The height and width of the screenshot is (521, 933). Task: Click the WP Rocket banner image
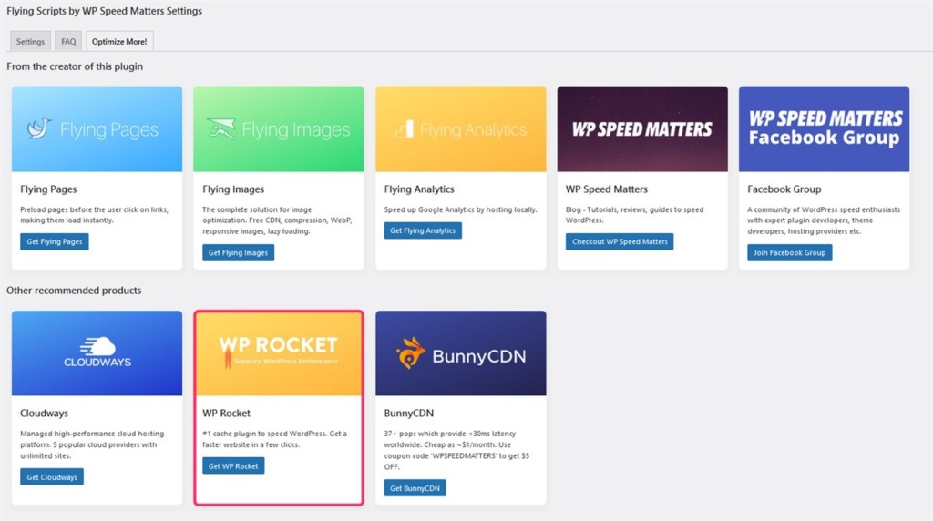click(279, 353)
